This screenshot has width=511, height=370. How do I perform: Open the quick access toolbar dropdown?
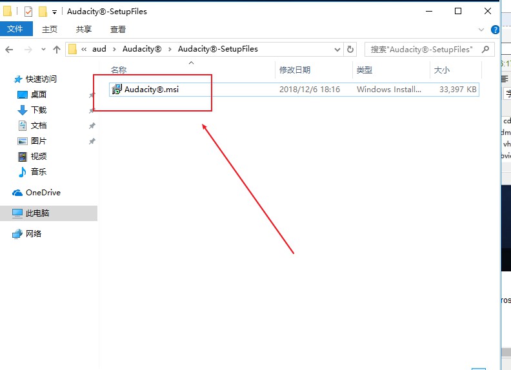click(54, 12)
